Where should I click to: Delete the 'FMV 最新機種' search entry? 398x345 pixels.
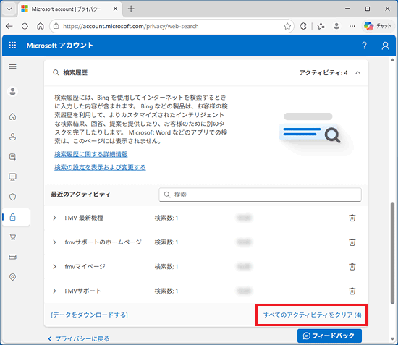[352, 218]
